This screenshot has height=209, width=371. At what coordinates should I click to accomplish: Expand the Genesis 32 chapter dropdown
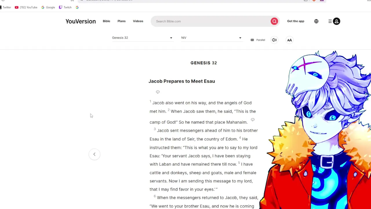[x=142, y=38]
